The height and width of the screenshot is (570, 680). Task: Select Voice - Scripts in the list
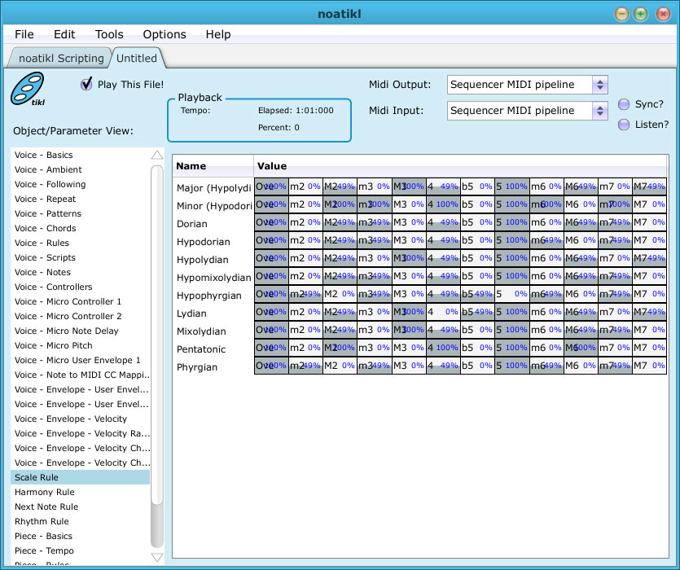click(81, 257)
